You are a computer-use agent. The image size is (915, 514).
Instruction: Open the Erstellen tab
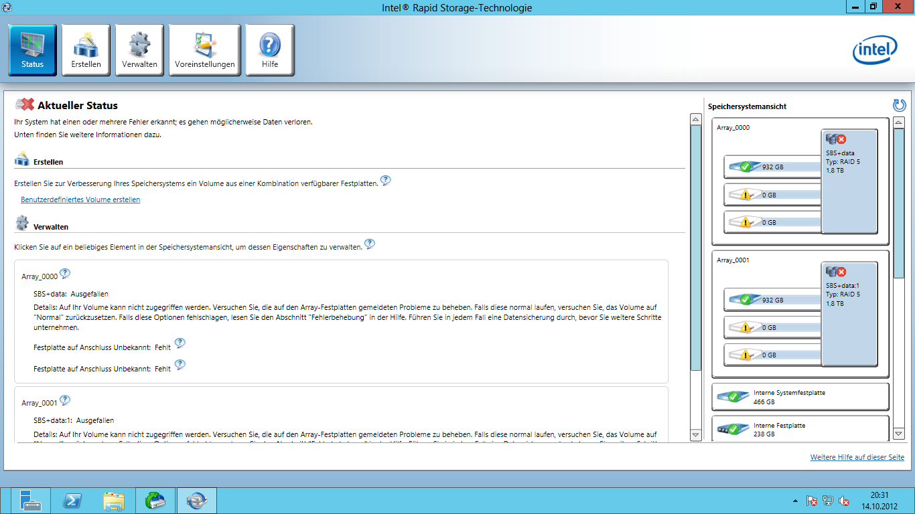[x=86, y=50]
